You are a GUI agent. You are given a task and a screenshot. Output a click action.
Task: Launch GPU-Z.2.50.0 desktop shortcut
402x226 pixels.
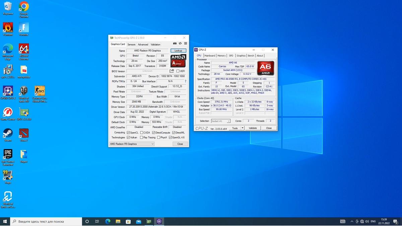tap(24, 114)
